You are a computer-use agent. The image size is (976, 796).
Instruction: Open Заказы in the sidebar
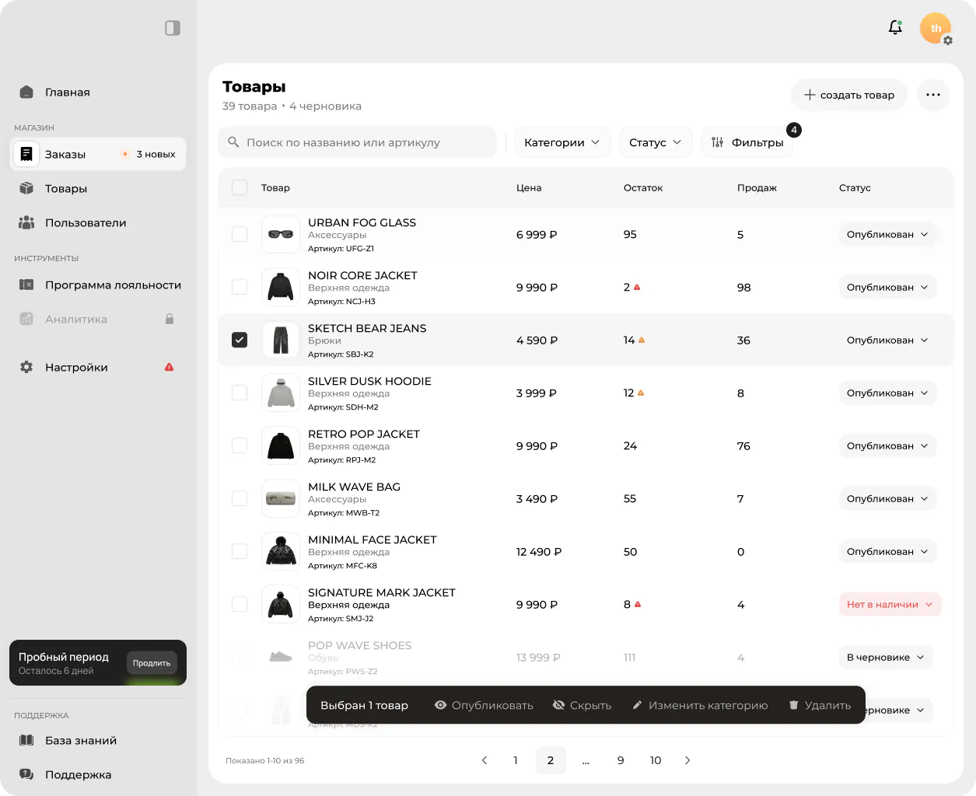click(98, 154)
